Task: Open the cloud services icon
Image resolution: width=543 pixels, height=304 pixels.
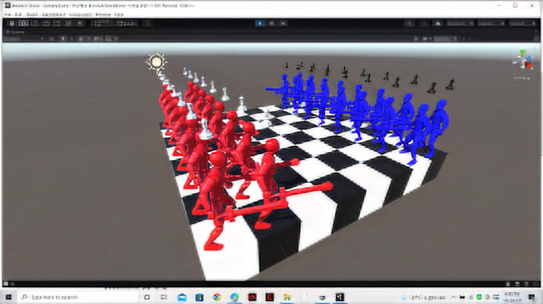Action: click(438, 23)
